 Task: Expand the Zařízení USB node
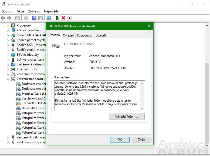tap(8, 138)
